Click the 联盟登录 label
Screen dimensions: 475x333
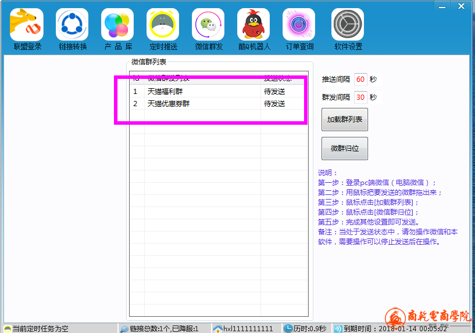(27, 46)
